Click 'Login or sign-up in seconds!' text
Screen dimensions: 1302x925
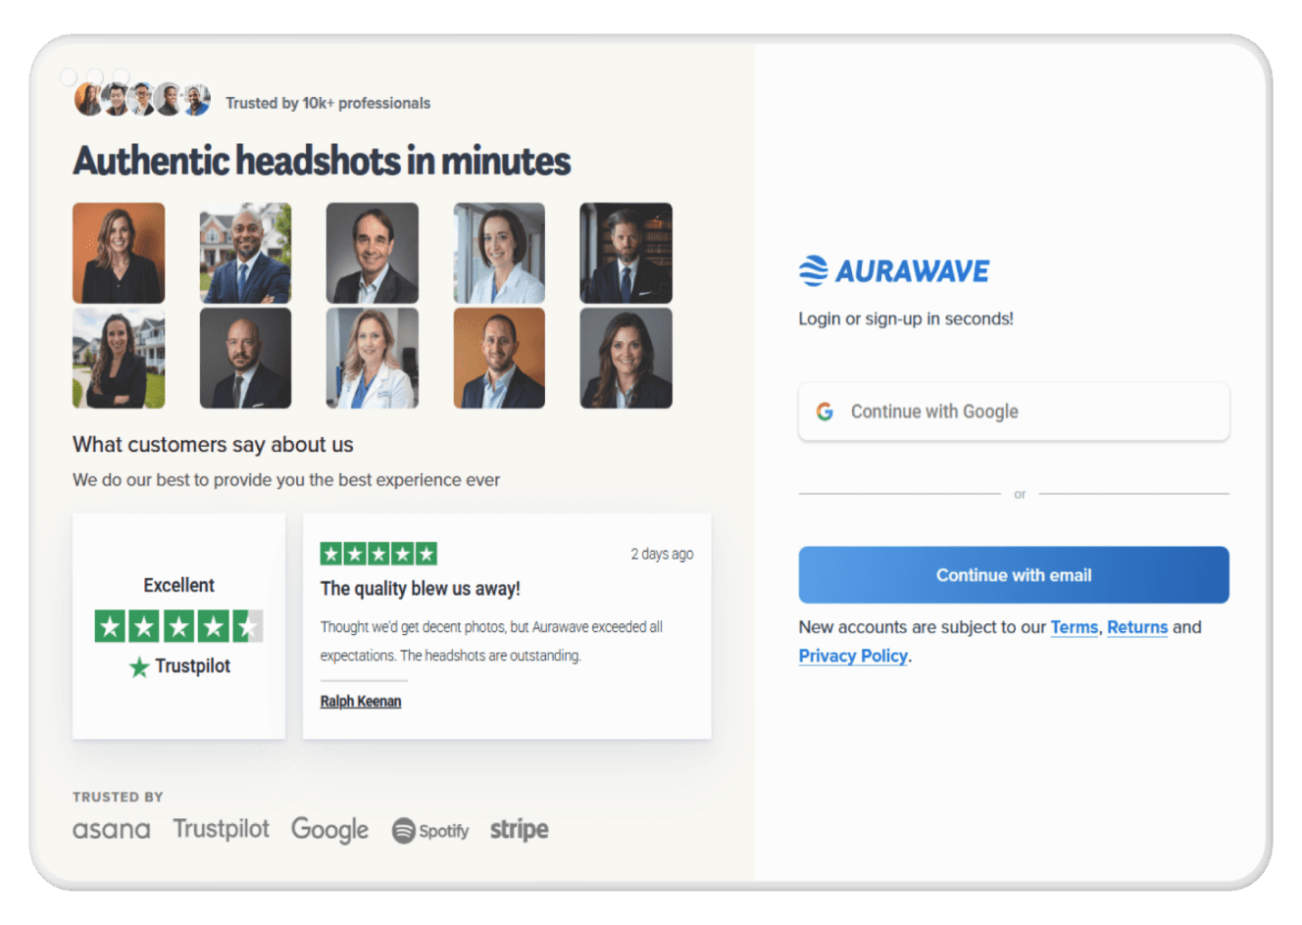[906, 318]
